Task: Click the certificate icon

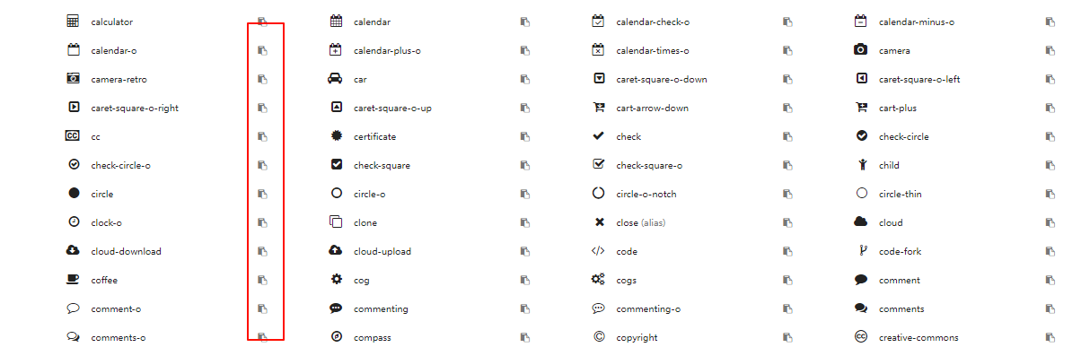Action: (x=336, y=136)
